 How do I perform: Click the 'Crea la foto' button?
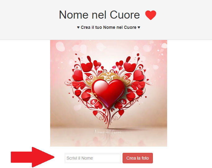point(138,158)
